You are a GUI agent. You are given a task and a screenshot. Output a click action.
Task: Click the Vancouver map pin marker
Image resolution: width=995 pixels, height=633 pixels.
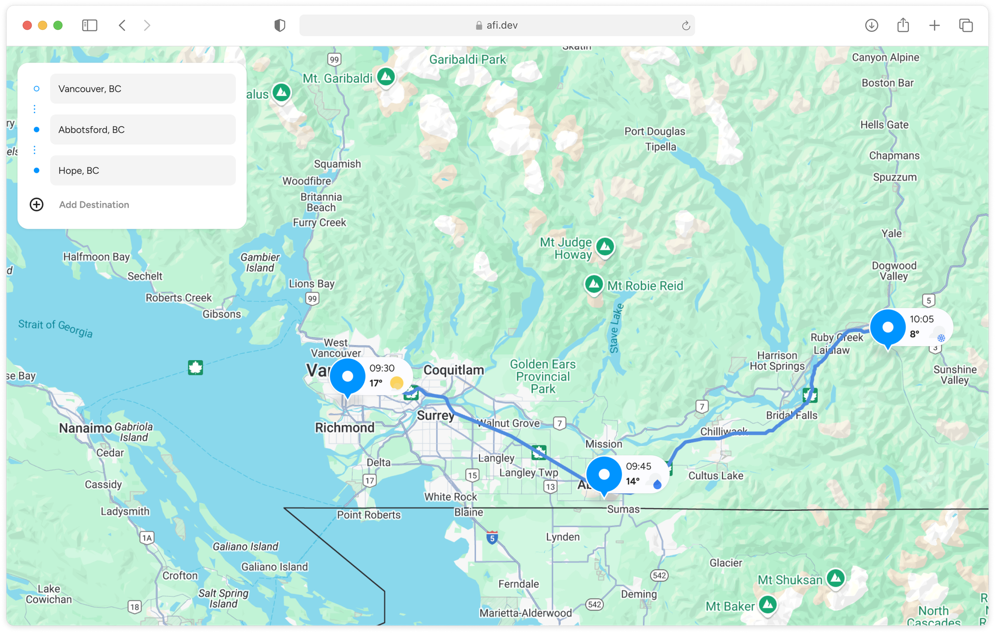click(x=347, y=377)
